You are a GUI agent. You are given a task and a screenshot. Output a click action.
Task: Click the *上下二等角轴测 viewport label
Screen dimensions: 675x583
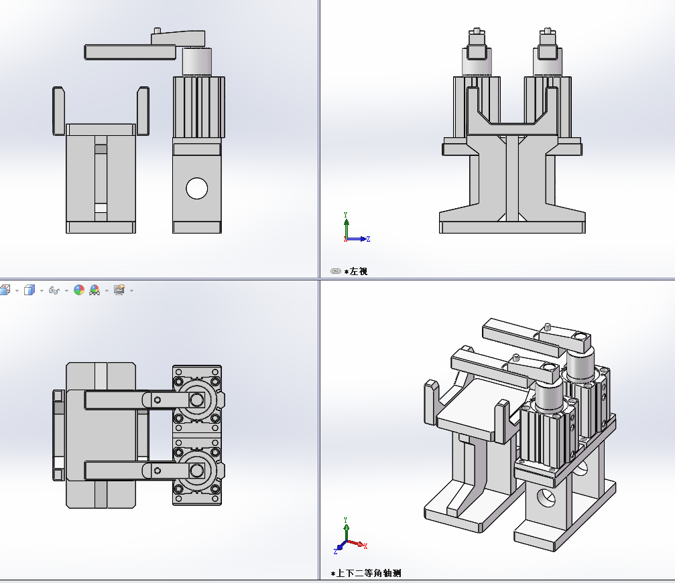[x=366, y=573]
